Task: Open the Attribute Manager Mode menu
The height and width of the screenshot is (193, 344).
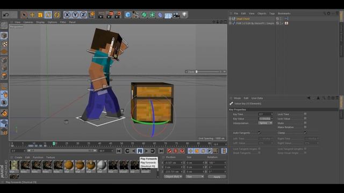Action: click(237, 98)
